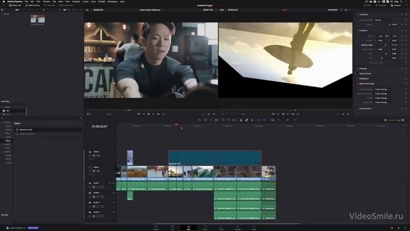Solo the Audio 2 track
This screenshot has height=231, width=410.
[98, 197]
